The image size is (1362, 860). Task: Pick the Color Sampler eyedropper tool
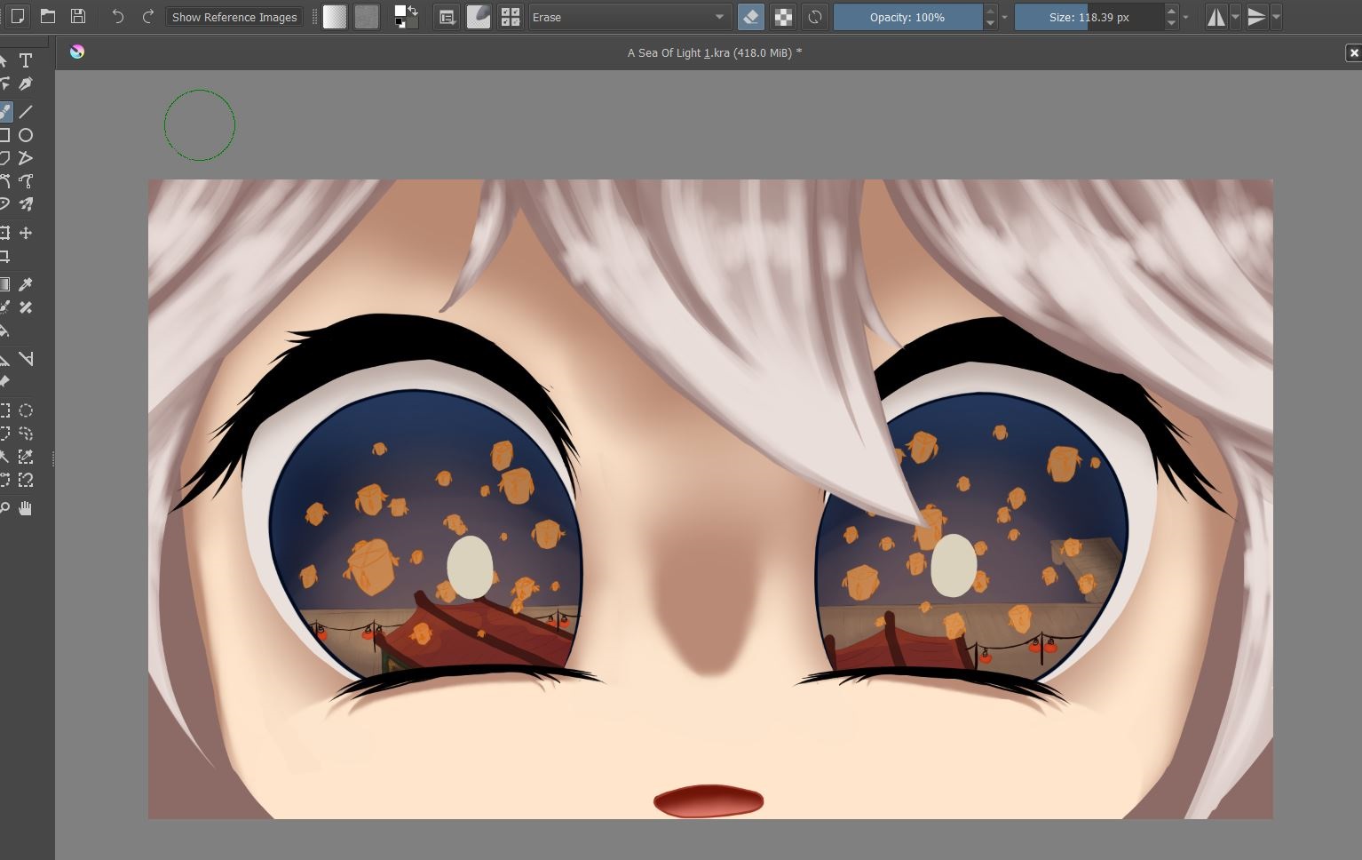26,284
